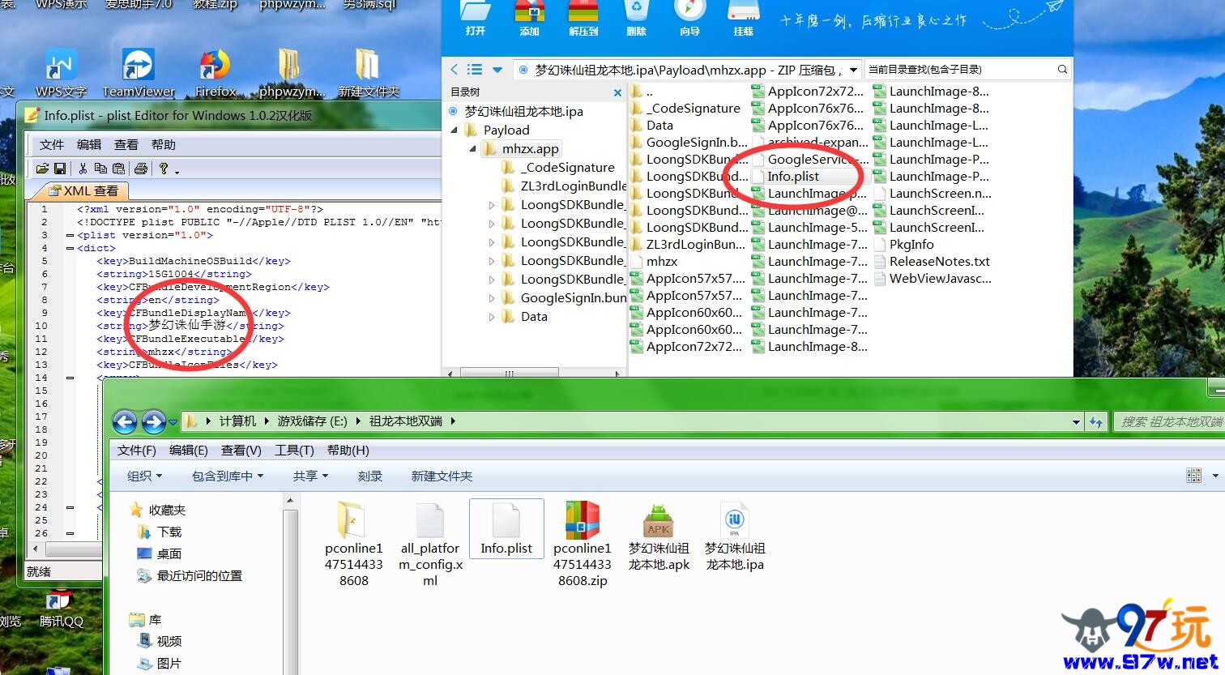Image resolution: width=1225 pixels, height=675 pixels.
Task: Open 帮助 menu in plist Editor
Action: tap(164, 144)
